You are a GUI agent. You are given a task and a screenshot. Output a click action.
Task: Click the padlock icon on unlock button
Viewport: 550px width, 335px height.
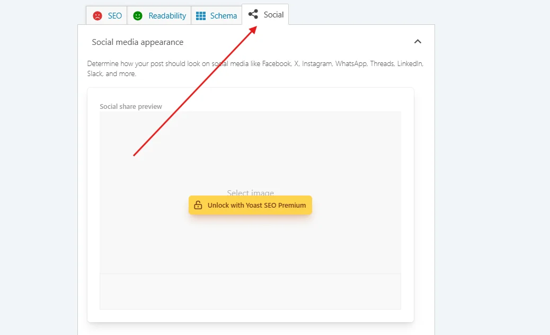pos(198,205)
